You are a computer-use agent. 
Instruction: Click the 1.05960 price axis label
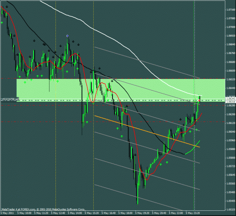point(231,140)
